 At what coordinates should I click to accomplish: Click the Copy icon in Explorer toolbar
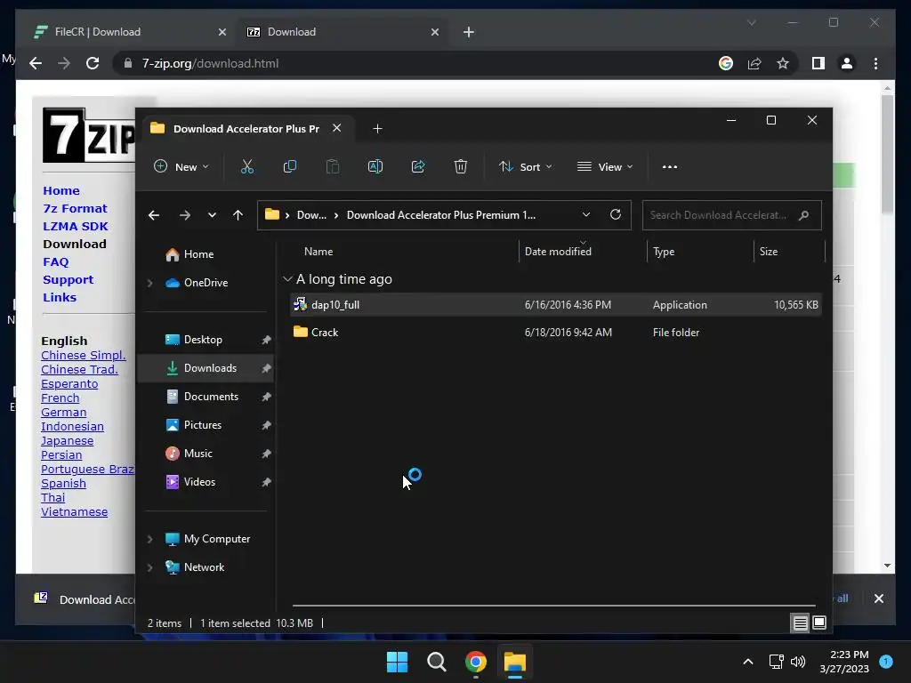[289, 166]
